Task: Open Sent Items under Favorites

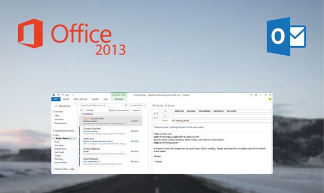Action: (59, 120)
